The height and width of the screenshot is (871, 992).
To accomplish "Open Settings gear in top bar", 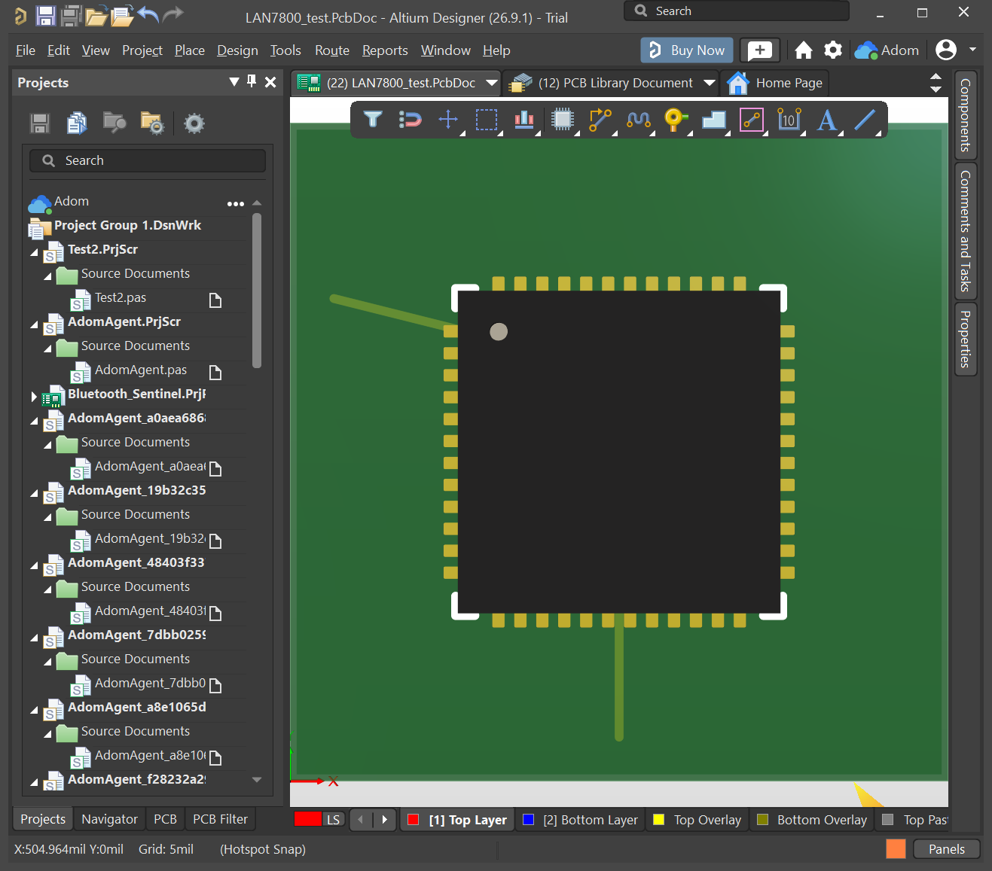I will pyautogui.click(x=832, y=50).
